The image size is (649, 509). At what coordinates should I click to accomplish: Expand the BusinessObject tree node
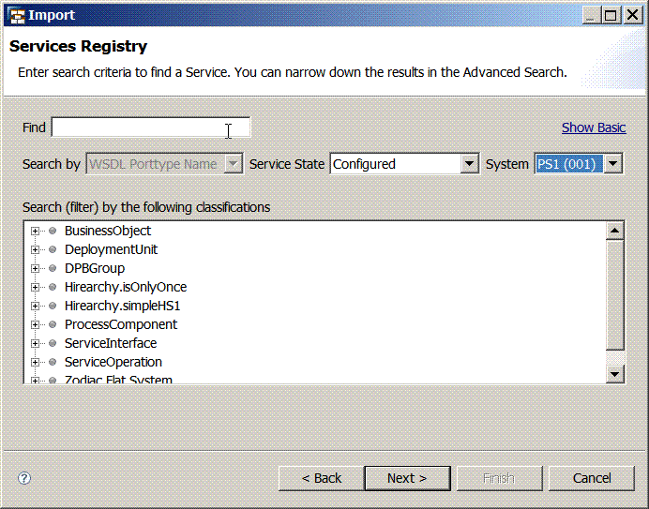(36, 231)
